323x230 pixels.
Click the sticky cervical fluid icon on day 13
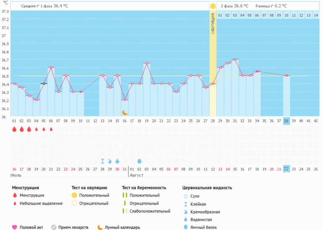(102, 161)
